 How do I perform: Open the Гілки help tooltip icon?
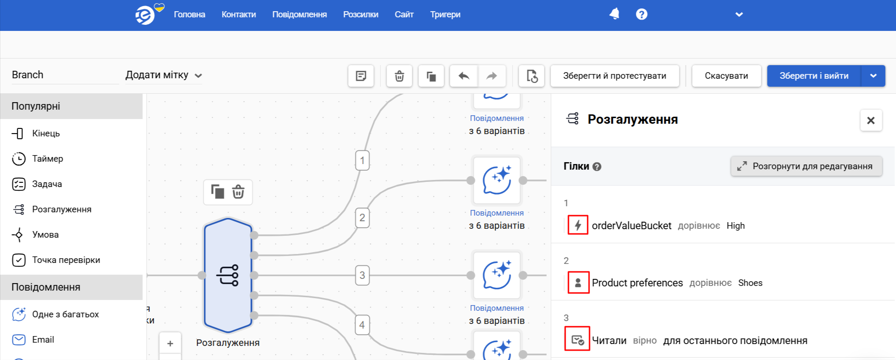tap(597, 167)
